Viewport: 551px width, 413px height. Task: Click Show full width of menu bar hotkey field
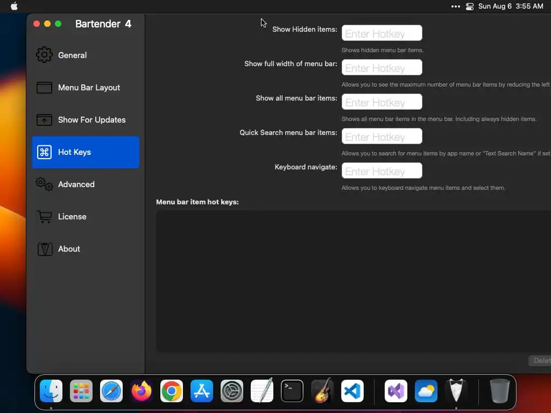(x=382, y=67)
